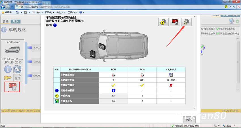Click the CAN_H network node button
The image size is (241, 128).
tap(36, 48)
